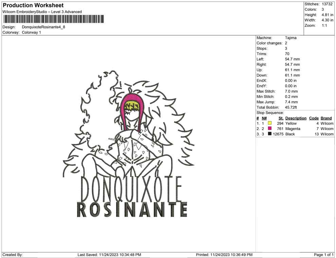Click the EndX value '0.00 in'
Screen dimensions: 336x258
[x=291, y=81]
